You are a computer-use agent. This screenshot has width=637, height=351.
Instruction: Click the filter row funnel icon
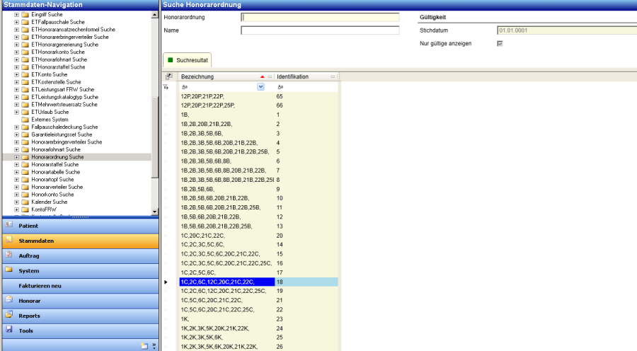[x=167, y=86]
